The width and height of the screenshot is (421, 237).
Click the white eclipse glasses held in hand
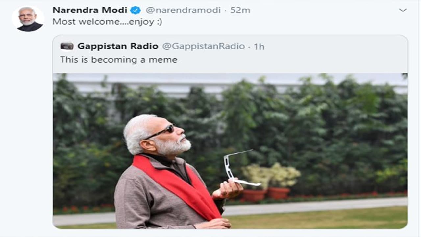pos(237,167)
